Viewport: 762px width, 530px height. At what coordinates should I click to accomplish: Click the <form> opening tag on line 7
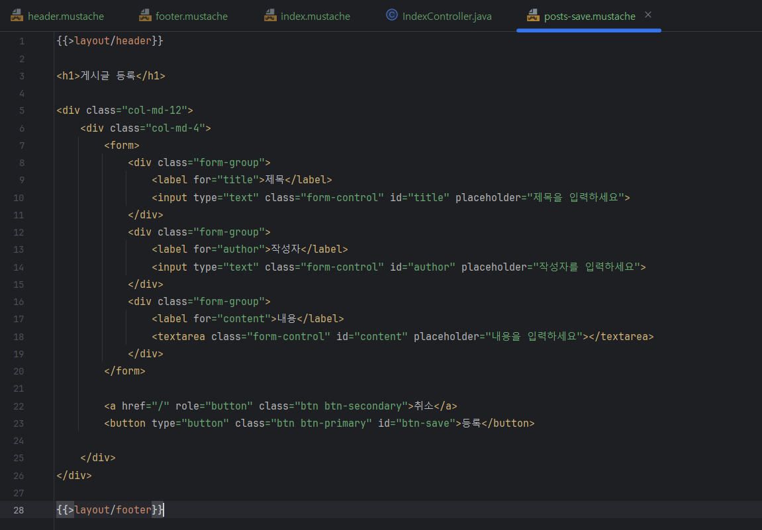(122, 146)
